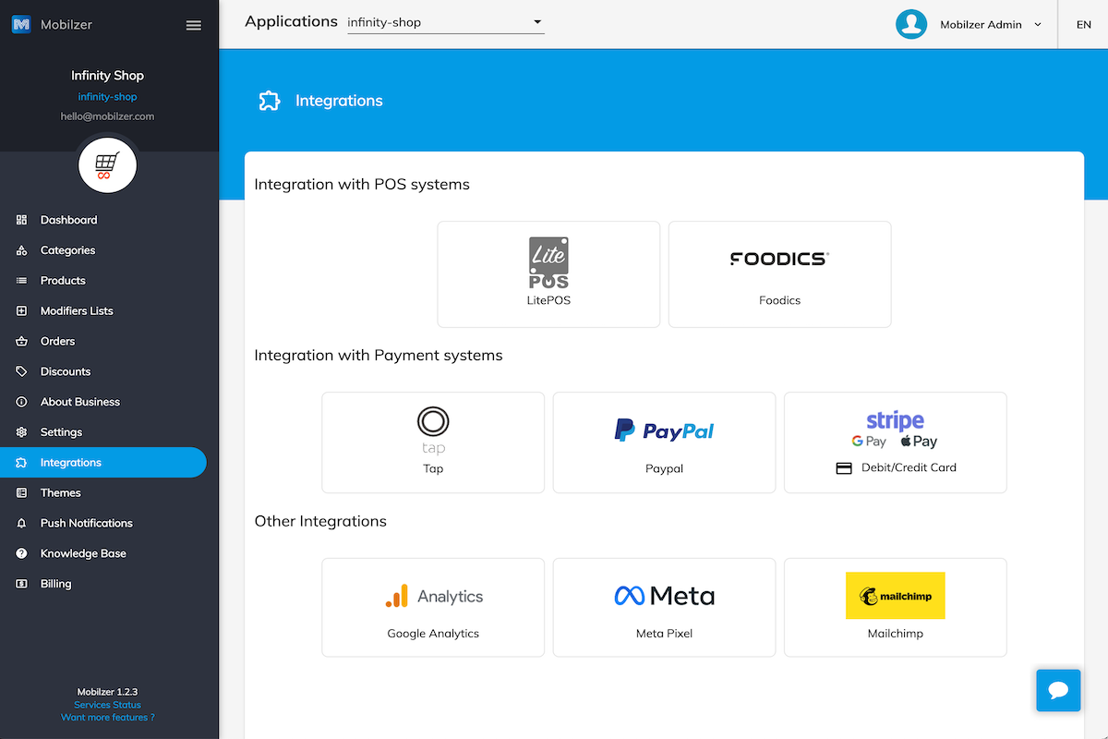Open the Paypal integration card
Viewport: 1108px width, 739px height.
[x=664, y=442]
